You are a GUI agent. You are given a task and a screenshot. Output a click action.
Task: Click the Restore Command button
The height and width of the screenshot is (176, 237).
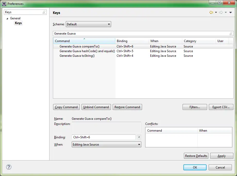click(x=127, y=107)
